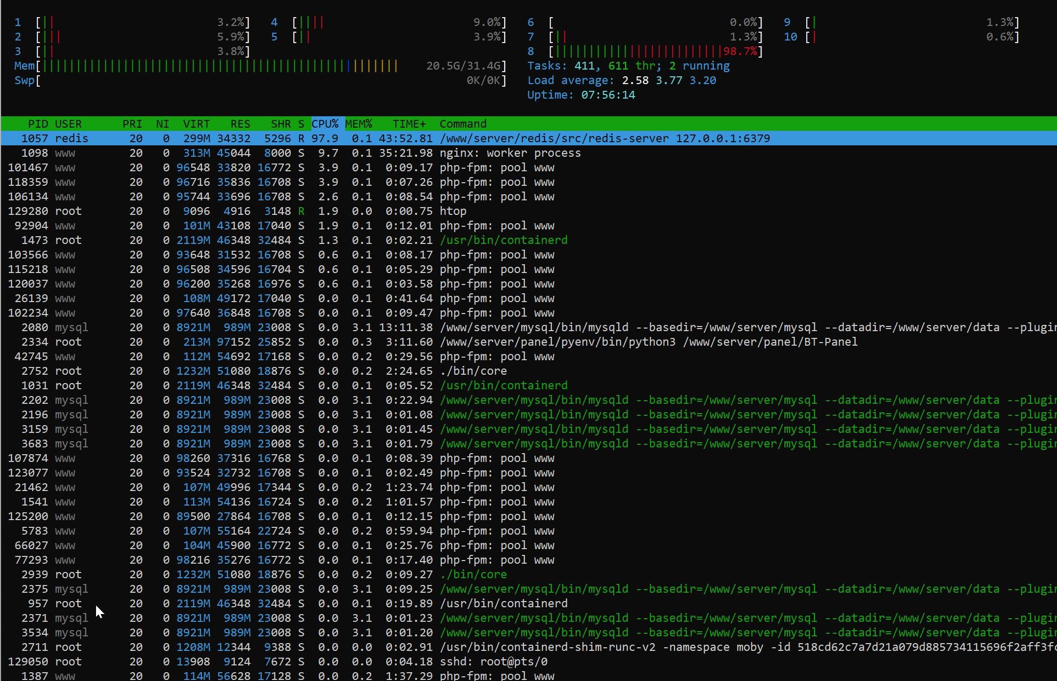Select the nginx worker process row
The height and width of the screenshot is (681, 1057).
510,153
